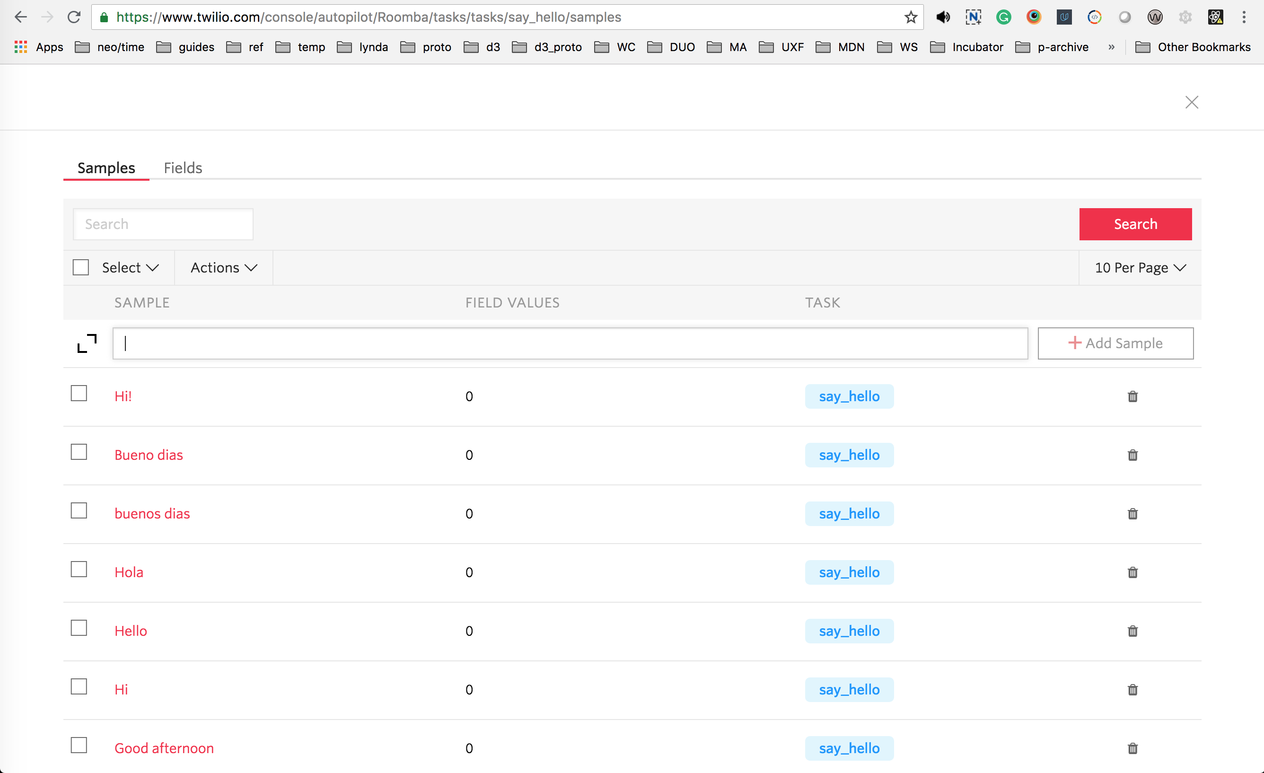Screen dimensions: 1264x773
Task: Open the Grammarly extension icon
Action: coord(1003,18)
